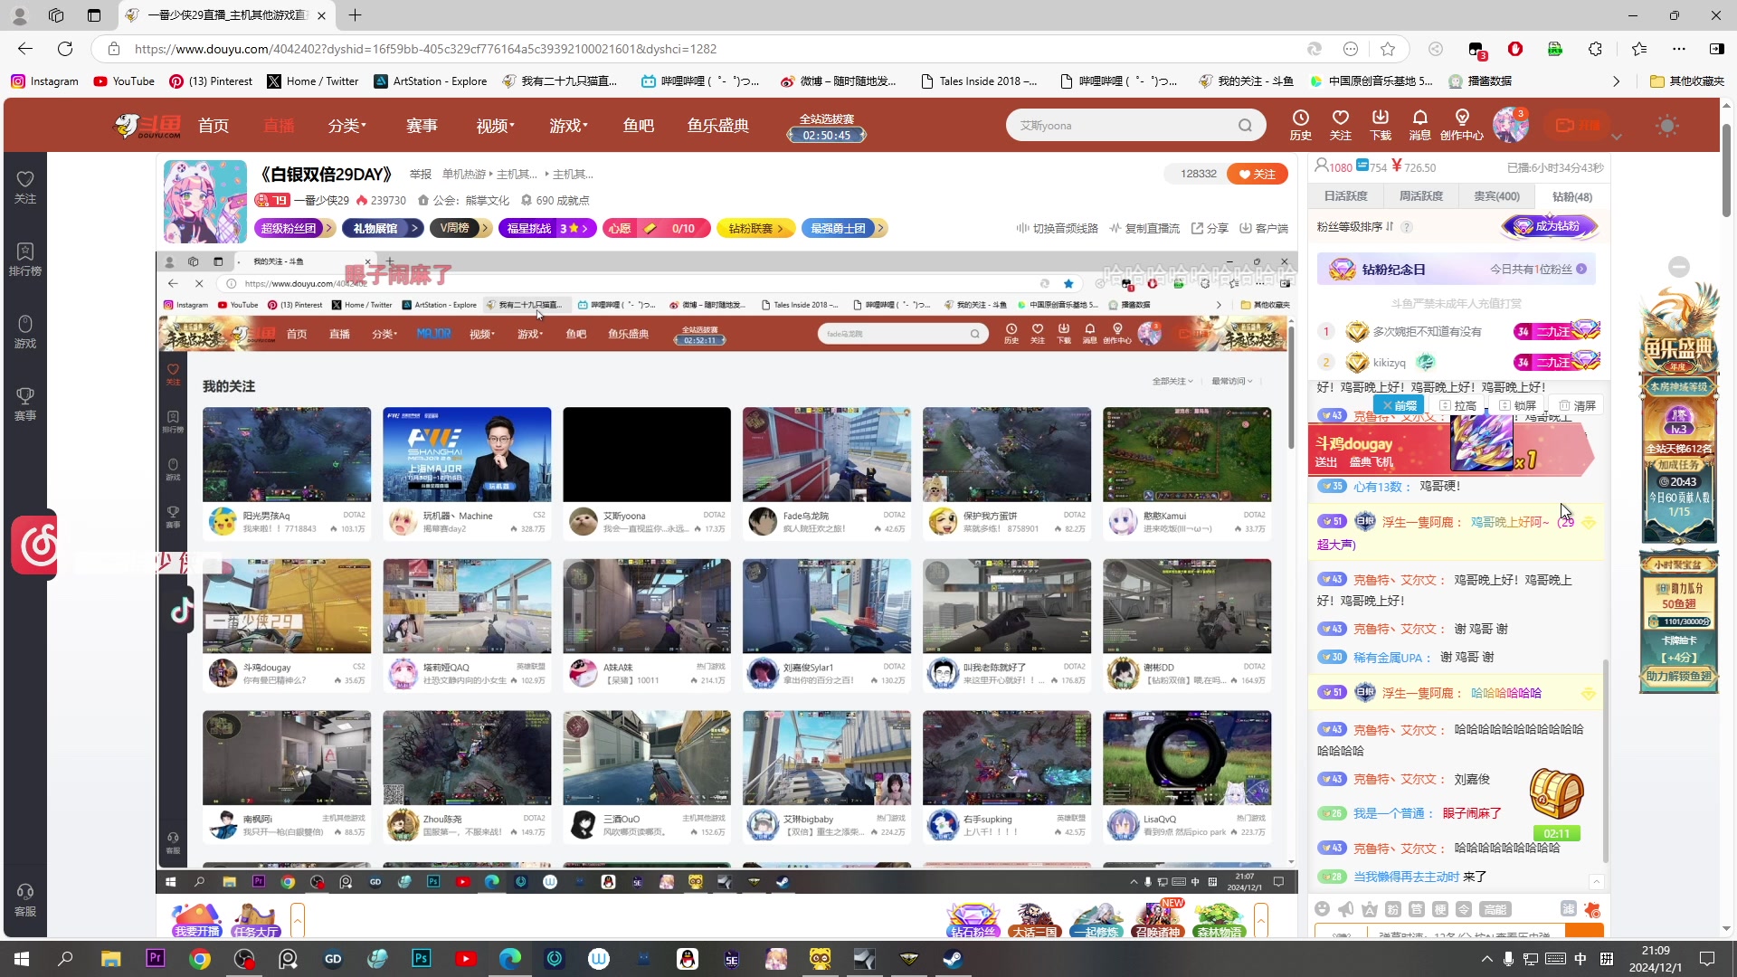Toggle the 梗 meme button in chat toolbar
This screenshot has height=977, width=1737.
(x=1440, y=909)
